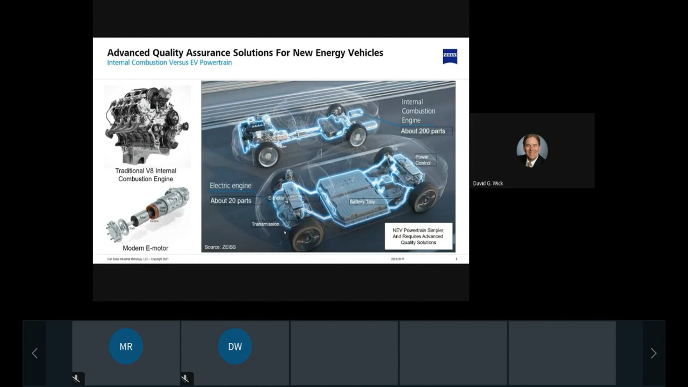
Task: Go to previous participants with left chevron
Action: pyautogui.click(x=35, y=353)
